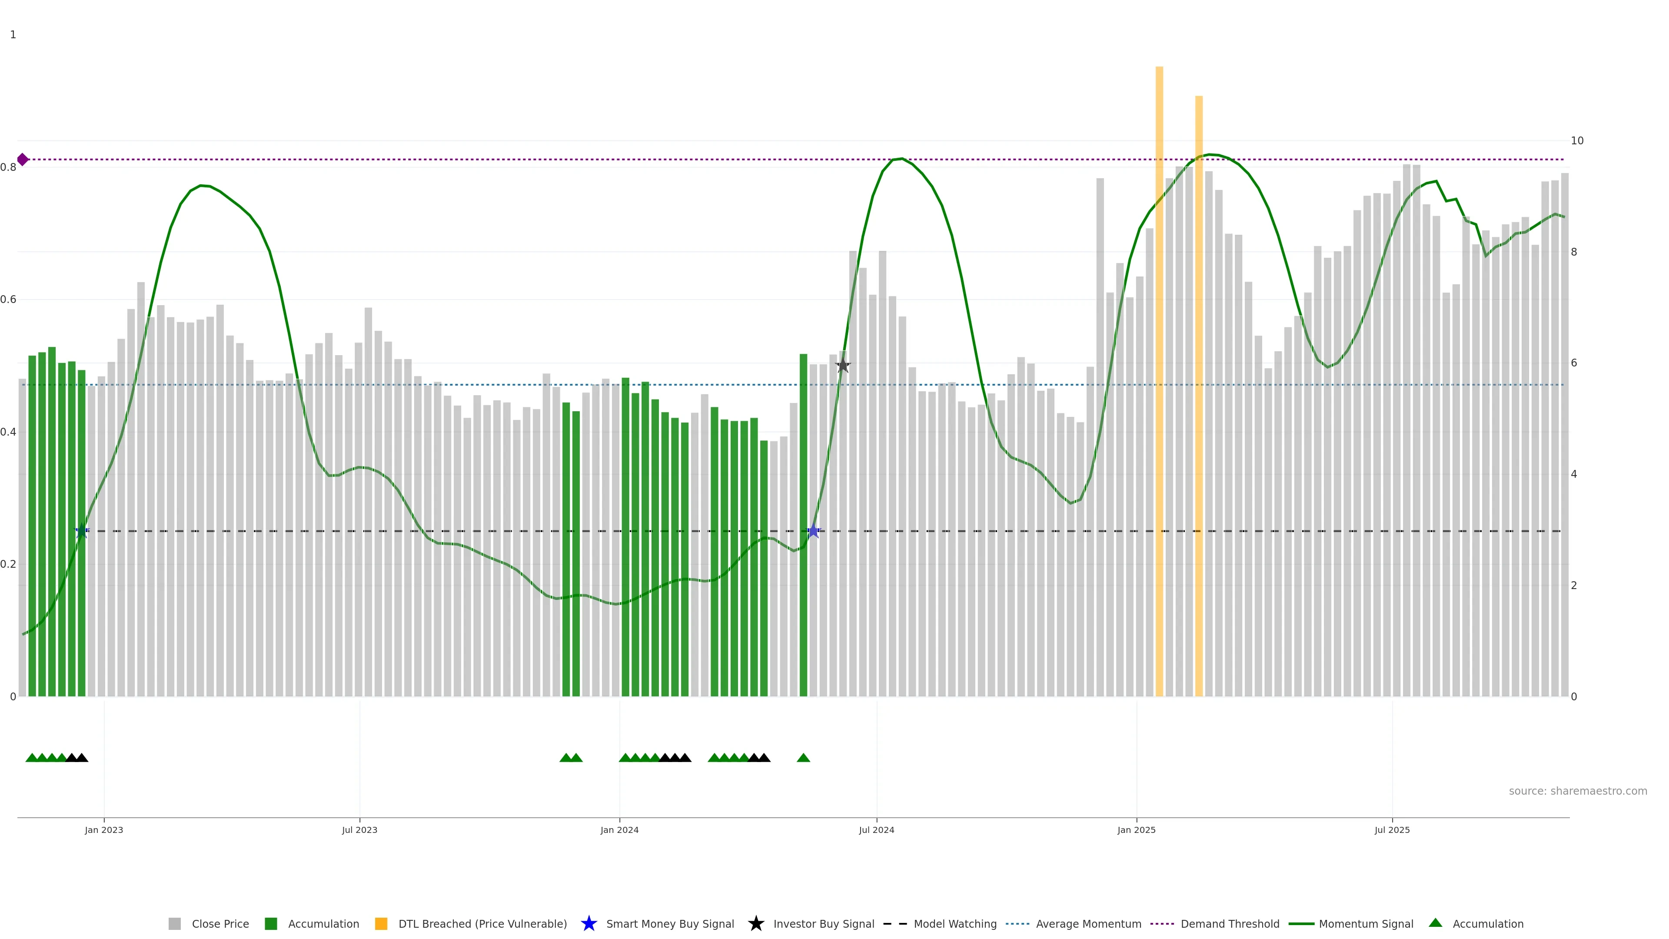Screen dimensions: 1669x939
Task: Click the green Accumulation triangle legend icon
Action: (x=1435, y=923)
